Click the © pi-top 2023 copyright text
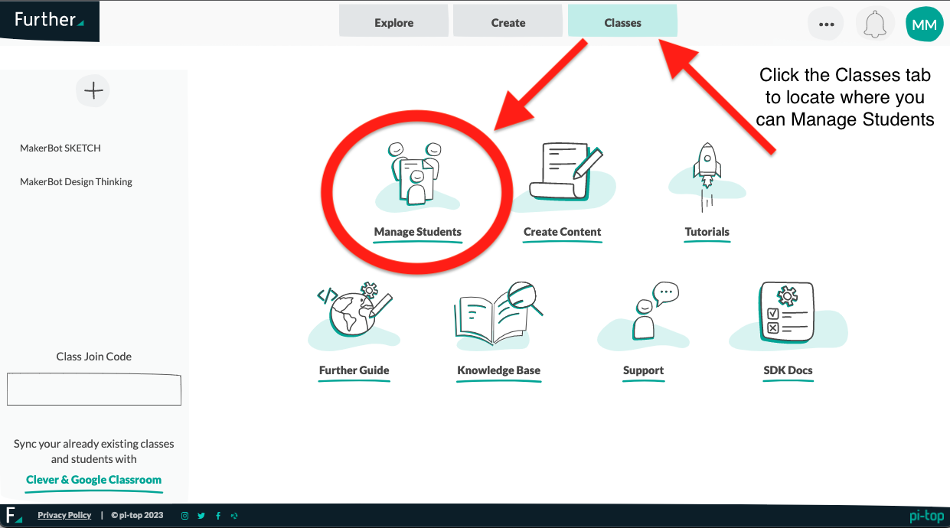950x528 pixels. [x=137, y=516]
